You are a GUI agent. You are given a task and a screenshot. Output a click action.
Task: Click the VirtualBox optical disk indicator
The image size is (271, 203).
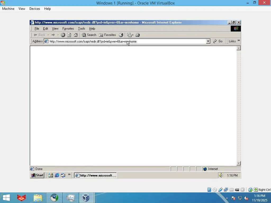click(x=215, y=190)
